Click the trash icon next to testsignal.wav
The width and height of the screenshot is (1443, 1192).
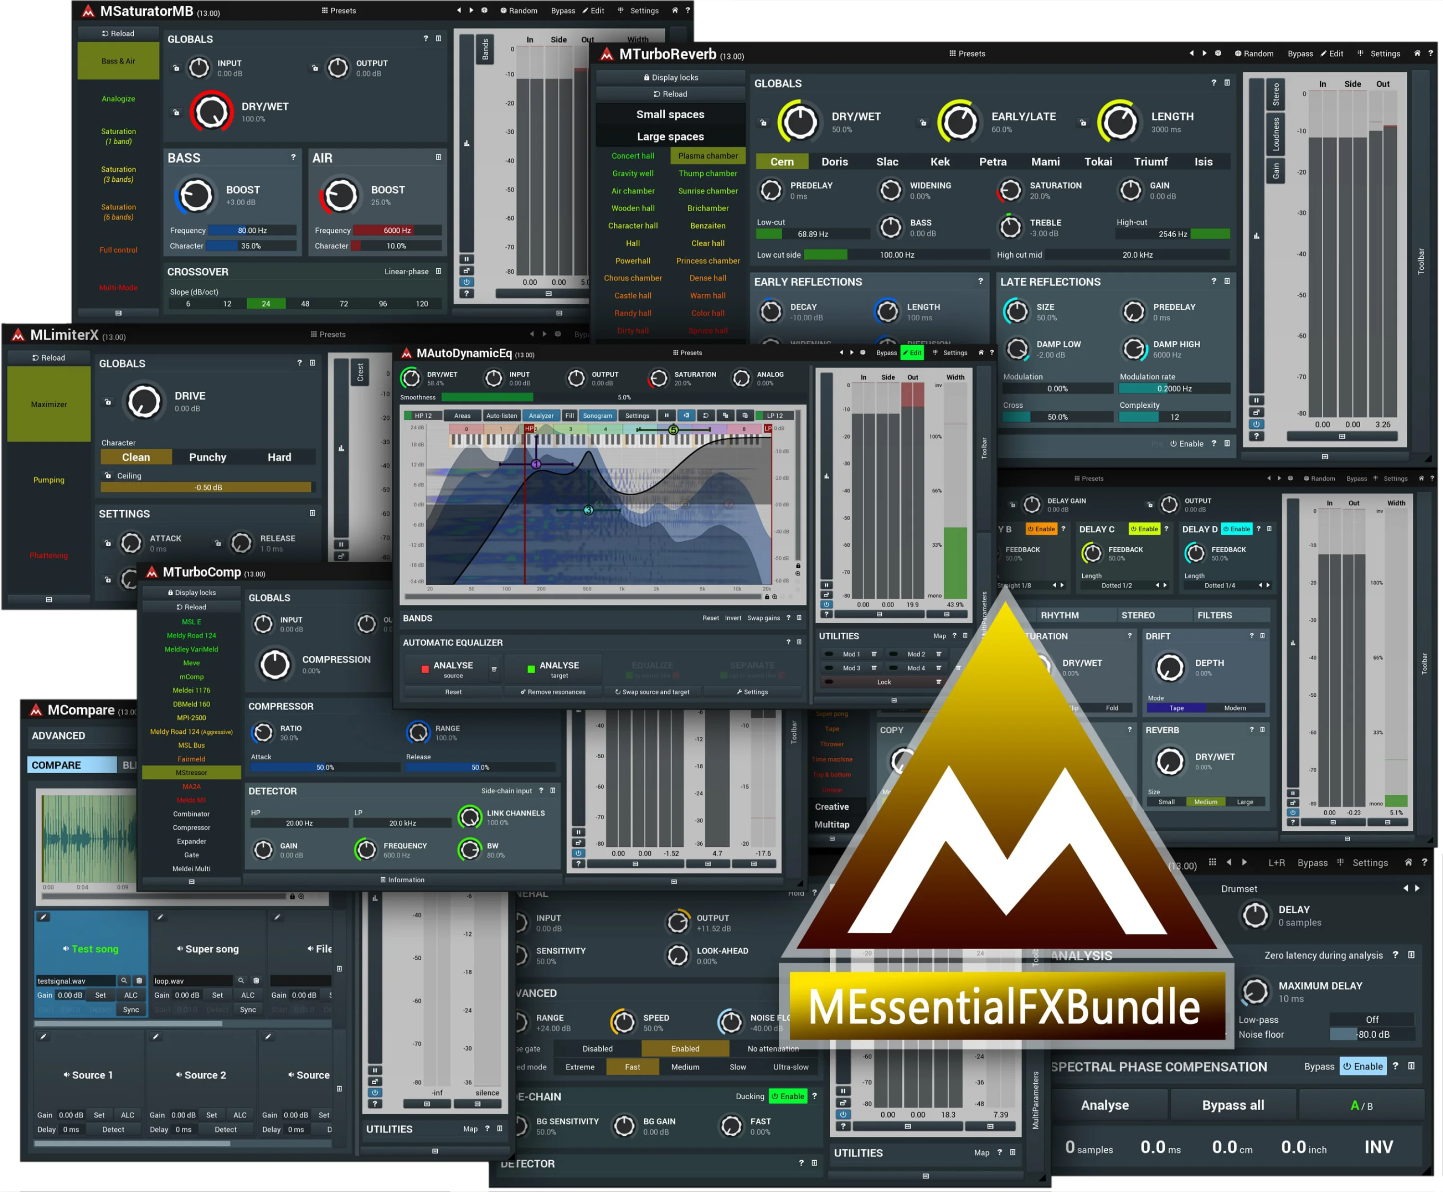coord(139,980)
